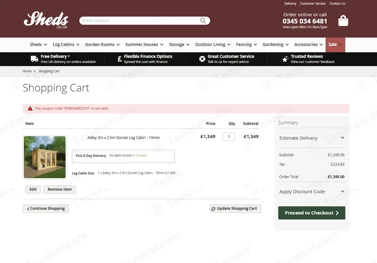Click the Sheds.co.uk logo

[46, 20]
